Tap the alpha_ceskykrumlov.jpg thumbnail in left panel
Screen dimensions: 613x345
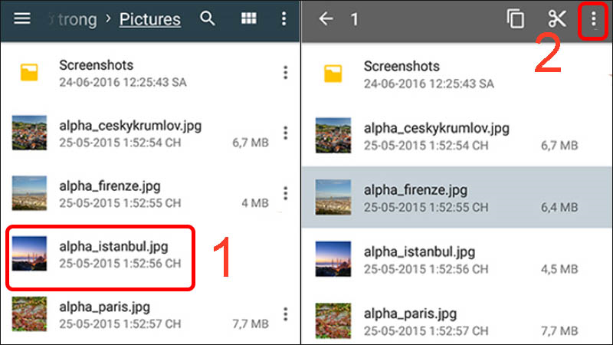(x=29, y=133)
